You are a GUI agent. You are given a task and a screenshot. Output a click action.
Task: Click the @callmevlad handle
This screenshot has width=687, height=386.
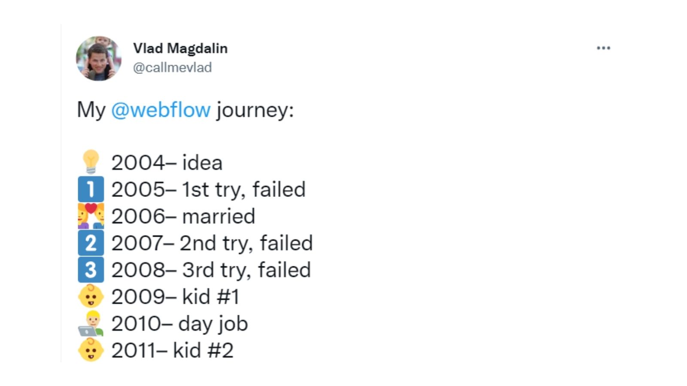pos(173,67)
